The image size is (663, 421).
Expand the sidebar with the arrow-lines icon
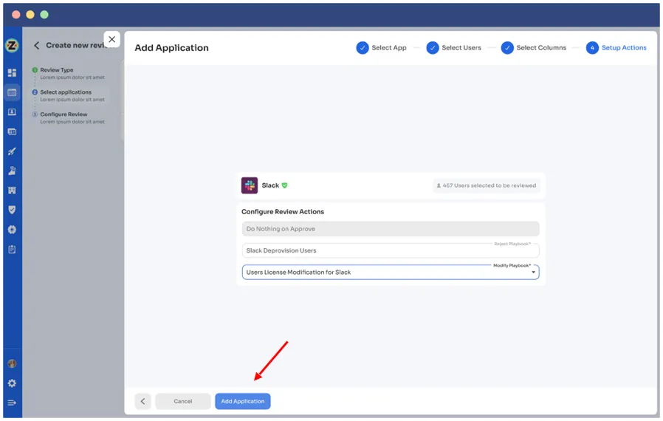click(12, 403)
